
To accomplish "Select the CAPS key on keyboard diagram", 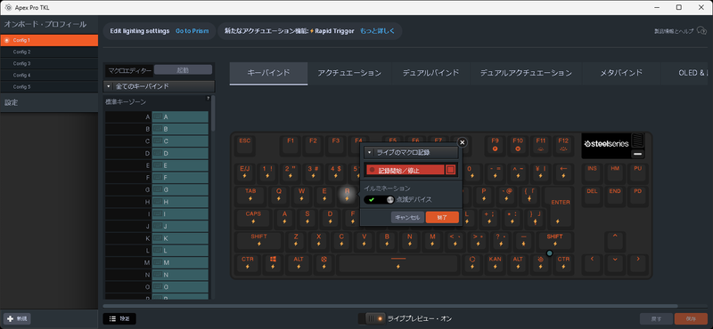I will pos(253,218).
